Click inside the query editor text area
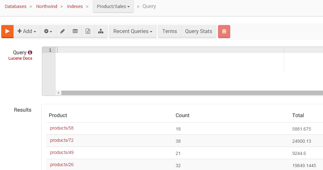323x170 pixels. (189, 70)
